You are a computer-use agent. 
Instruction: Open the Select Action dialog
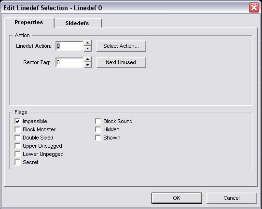click(121, 46)
